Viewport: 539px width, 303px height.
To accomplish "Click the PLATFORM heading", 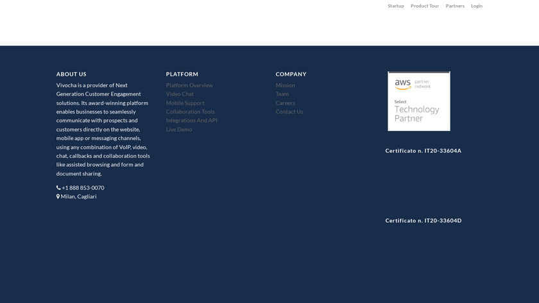I will (182, 74).
